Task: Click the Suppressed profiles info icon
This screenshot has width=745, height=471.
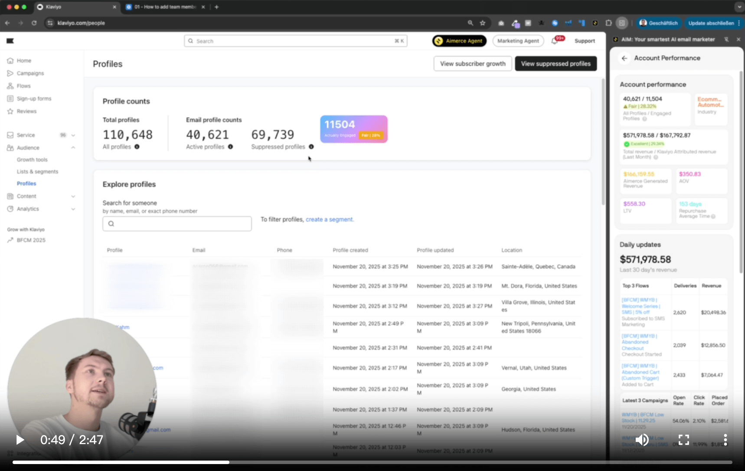Action: click(x=311, y=147)
